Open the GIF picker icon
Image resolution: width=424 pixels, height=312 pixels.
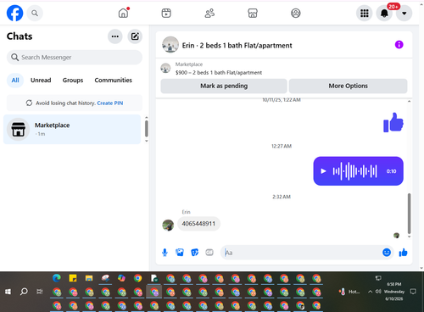209,253
